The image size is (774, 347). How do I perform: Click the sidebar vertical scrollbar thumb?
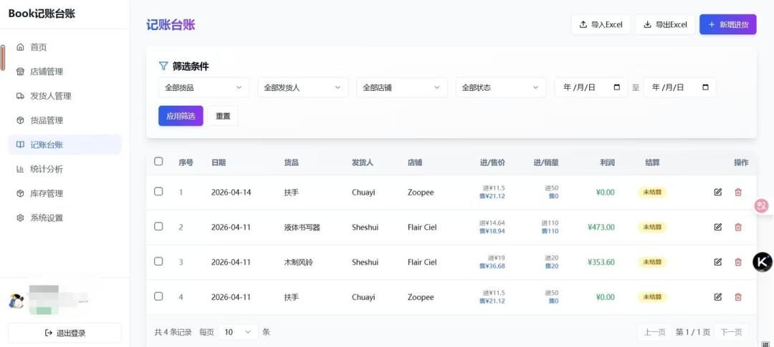(x=2, y=58)
